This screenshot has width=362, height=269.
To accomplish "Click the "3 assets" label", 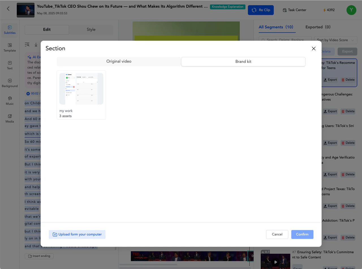I will (x=65, y=116).
